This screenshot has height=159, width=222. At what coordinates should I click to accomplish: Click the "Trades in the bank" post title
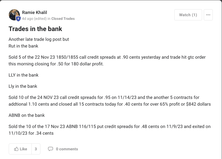pos(35,29)
